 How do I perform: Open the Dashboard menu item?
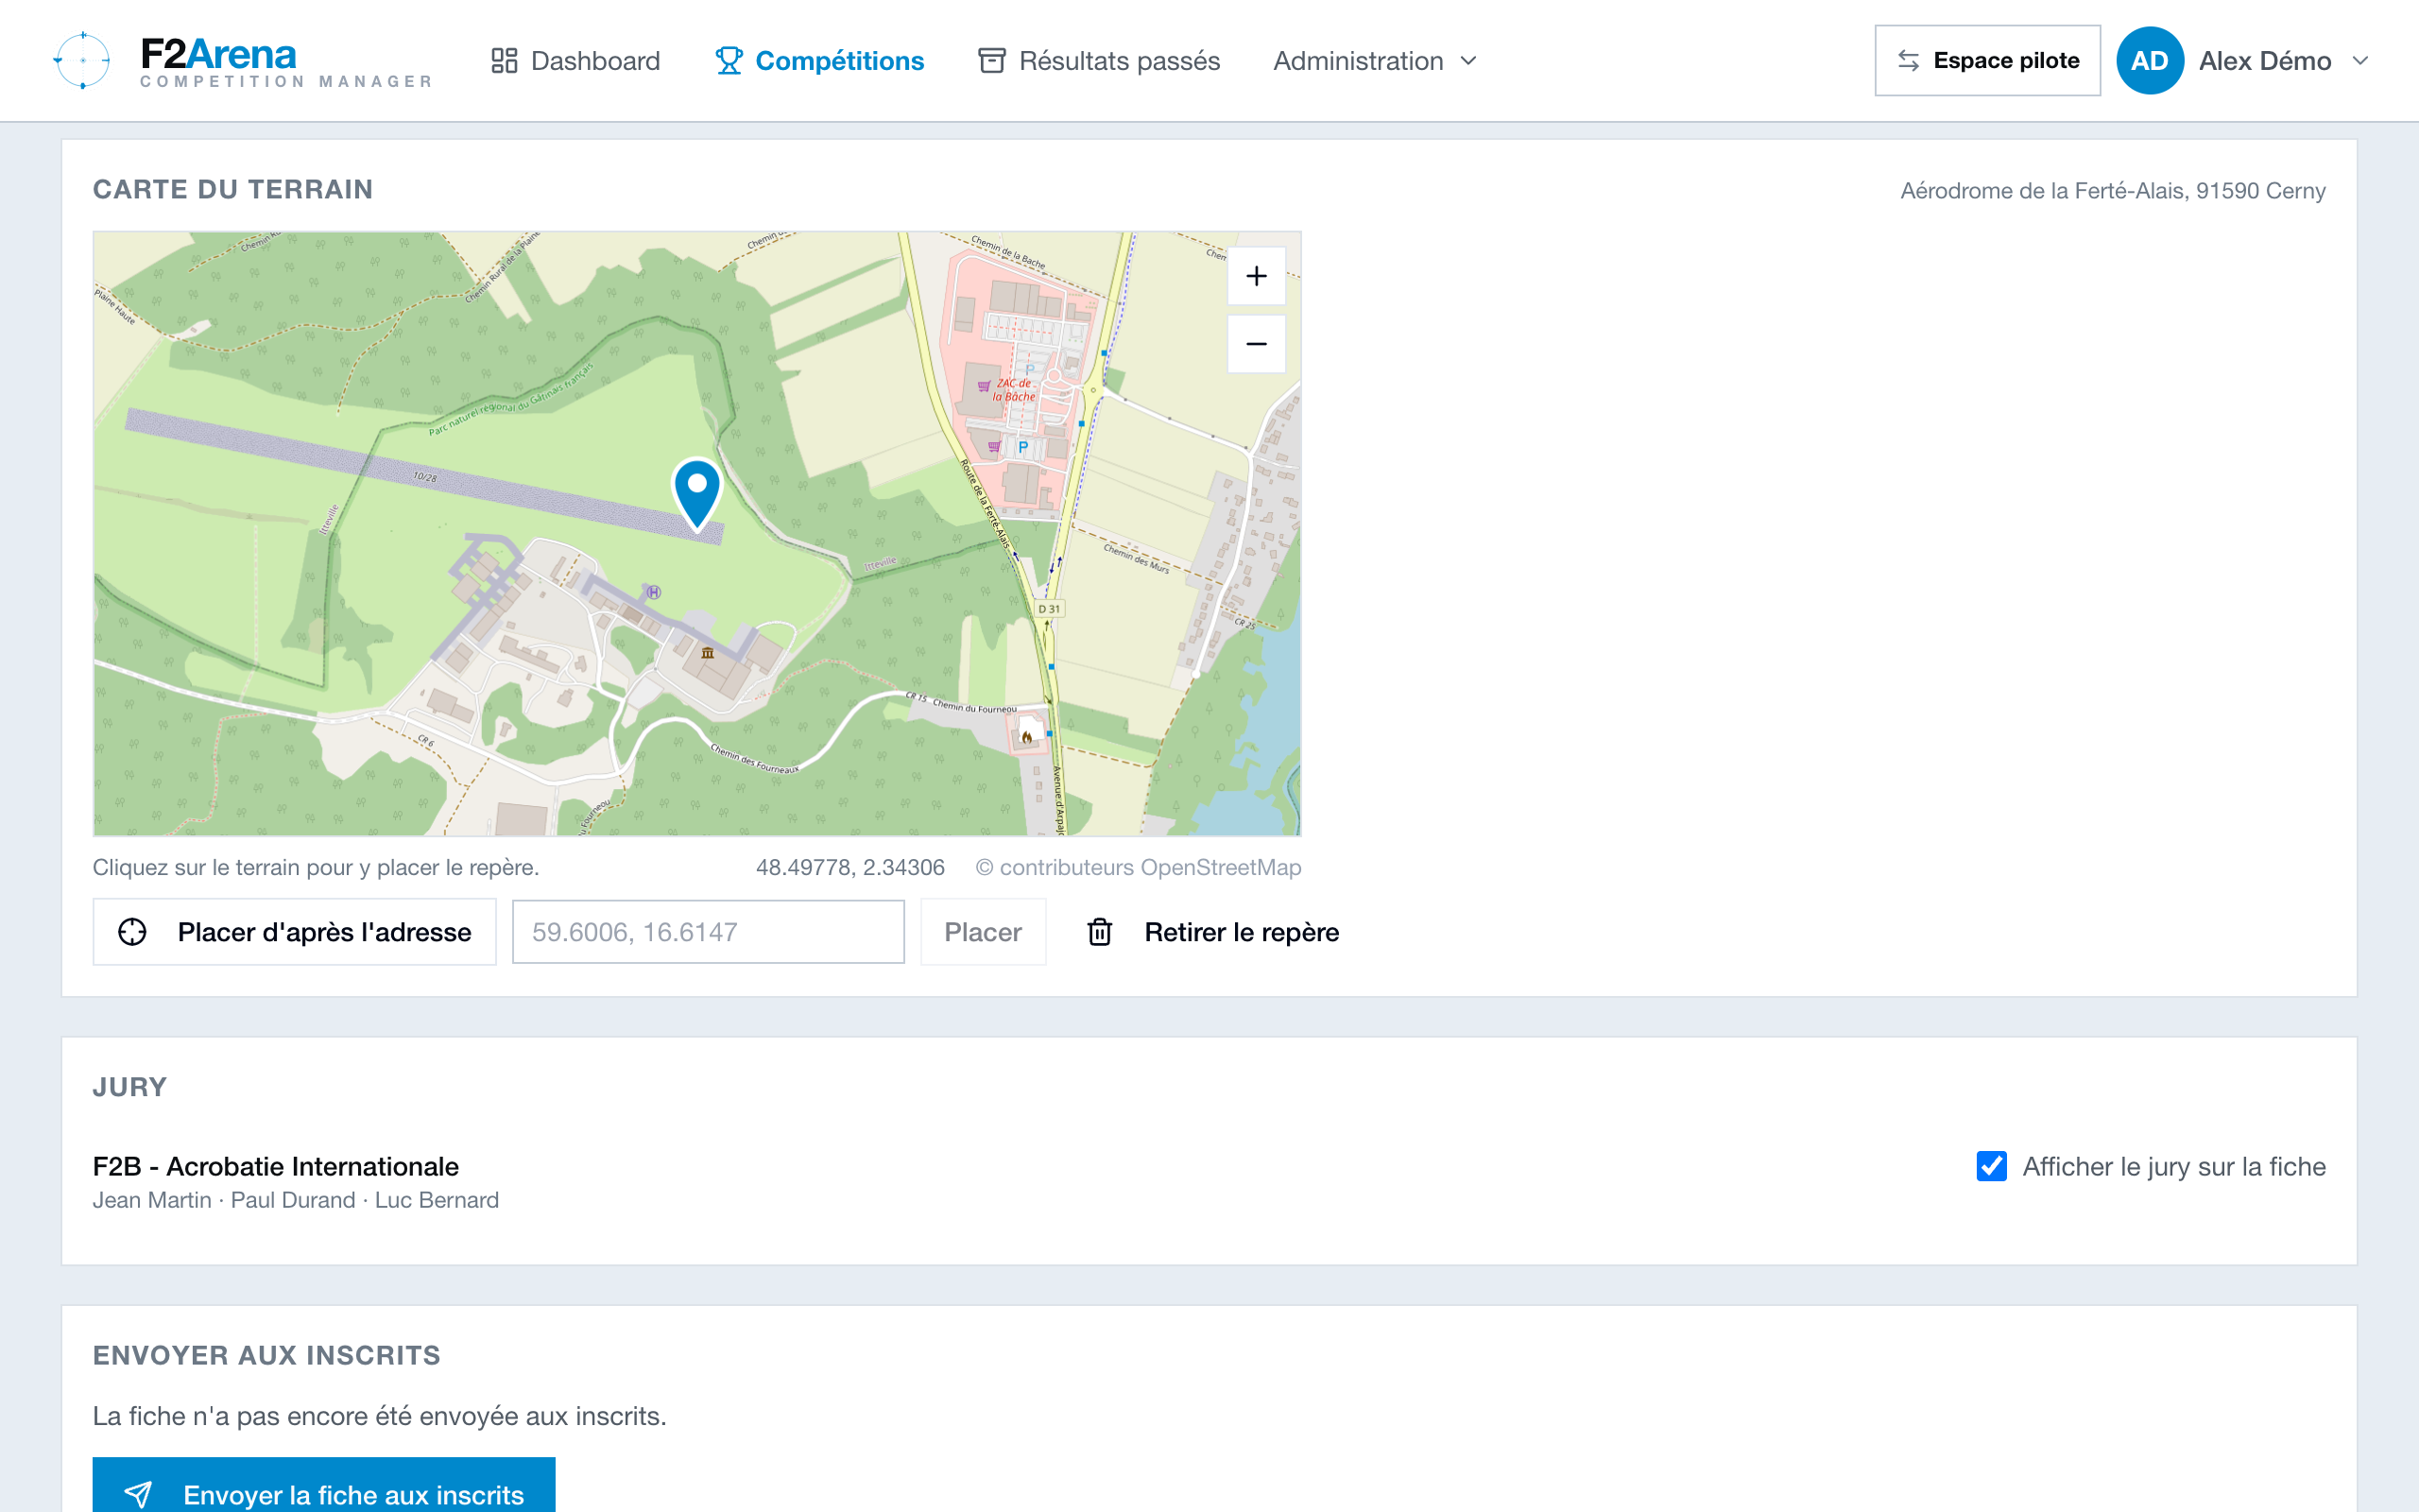pos(575,61)
